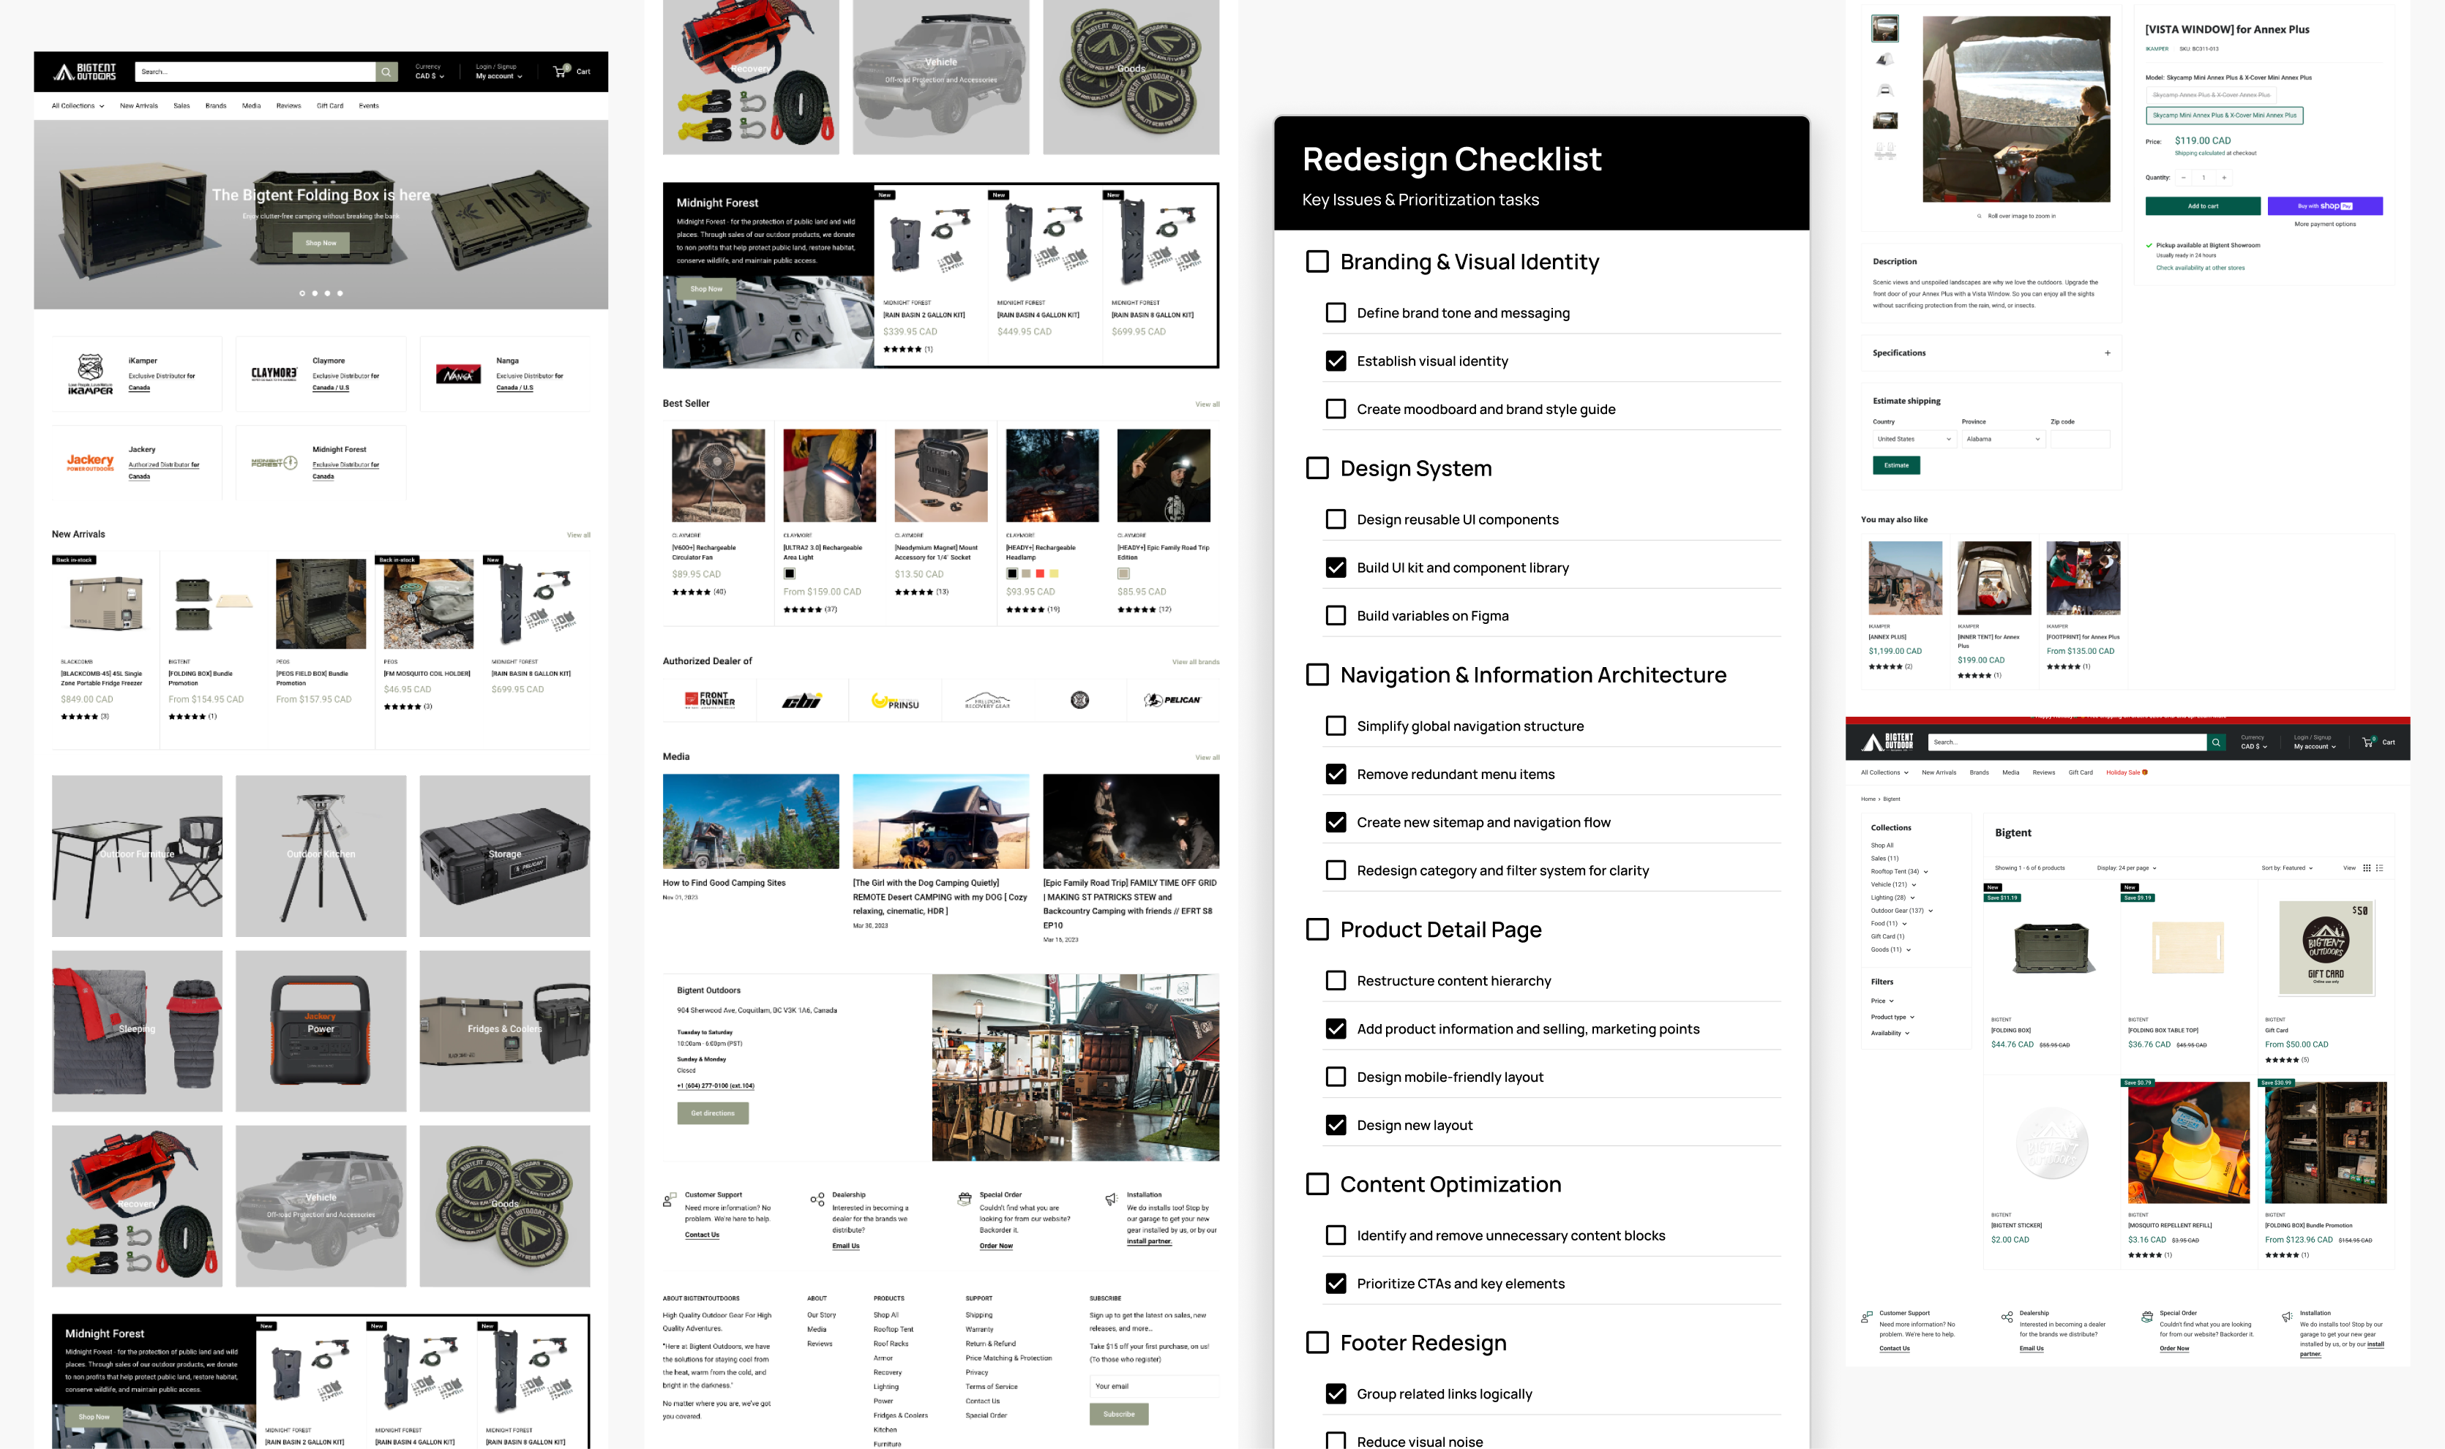2445x1449 pixels.
Task: Click the Get directions button
Action: click(713, 1113)
